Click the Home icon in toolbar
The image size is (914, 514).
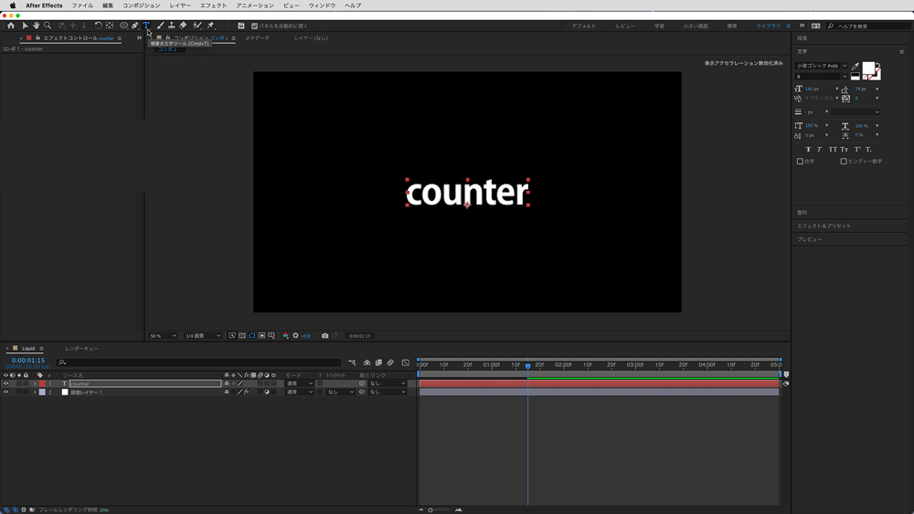(11, 26)
